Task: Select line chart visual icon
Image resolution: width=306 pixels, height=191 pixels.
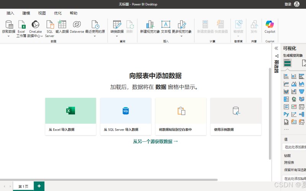Action: point(286,84)
